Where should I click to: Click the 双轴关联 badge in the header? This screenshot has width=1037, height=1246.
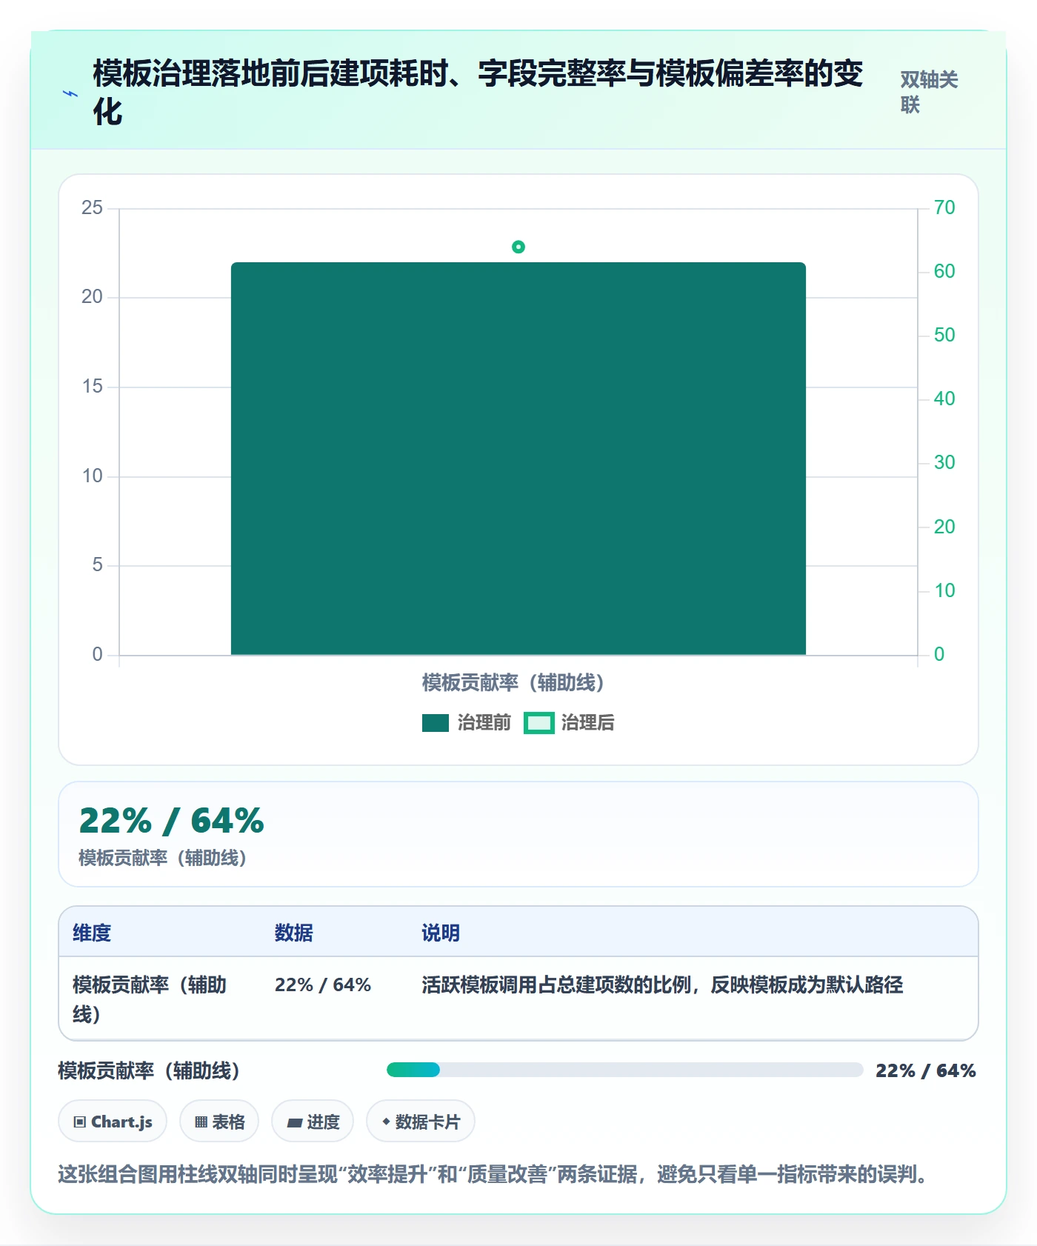[929, 93]
